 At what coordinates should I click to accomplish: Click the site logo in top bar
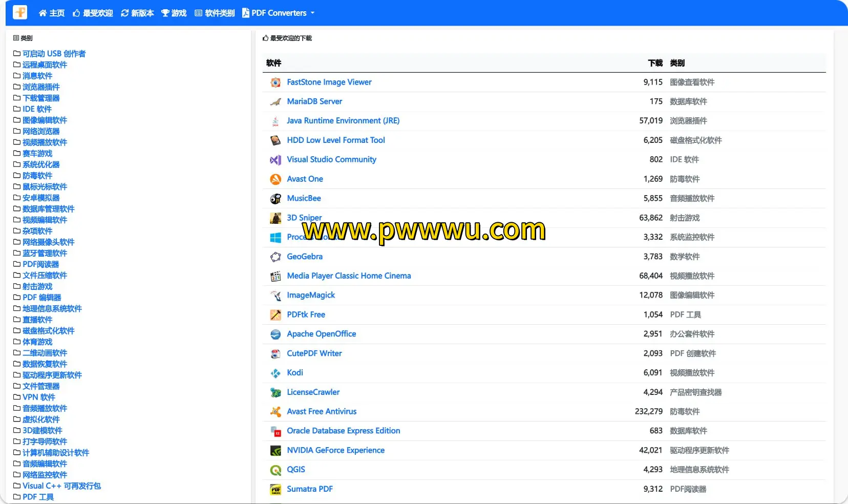click(x=19, y=12)
